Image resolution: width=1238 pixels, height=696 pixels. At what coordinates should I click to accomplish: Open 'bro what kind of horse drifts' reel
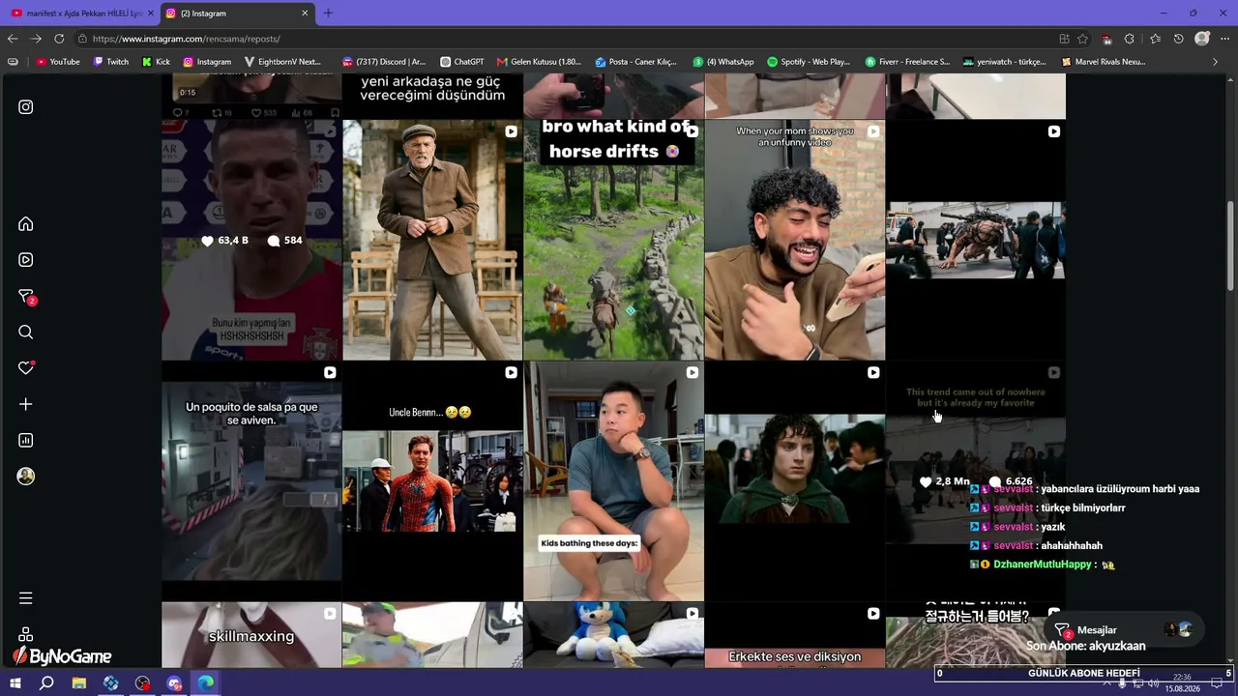pyautogui.click(x=613, y=240)
